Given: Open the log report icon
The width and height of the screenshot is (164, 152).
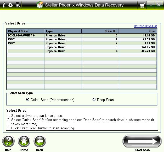Looking at the screenshot, I should pos(18,5).
